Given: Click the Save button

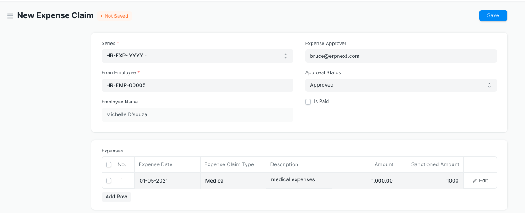Looking at the screenshot, I should (493, 15).
